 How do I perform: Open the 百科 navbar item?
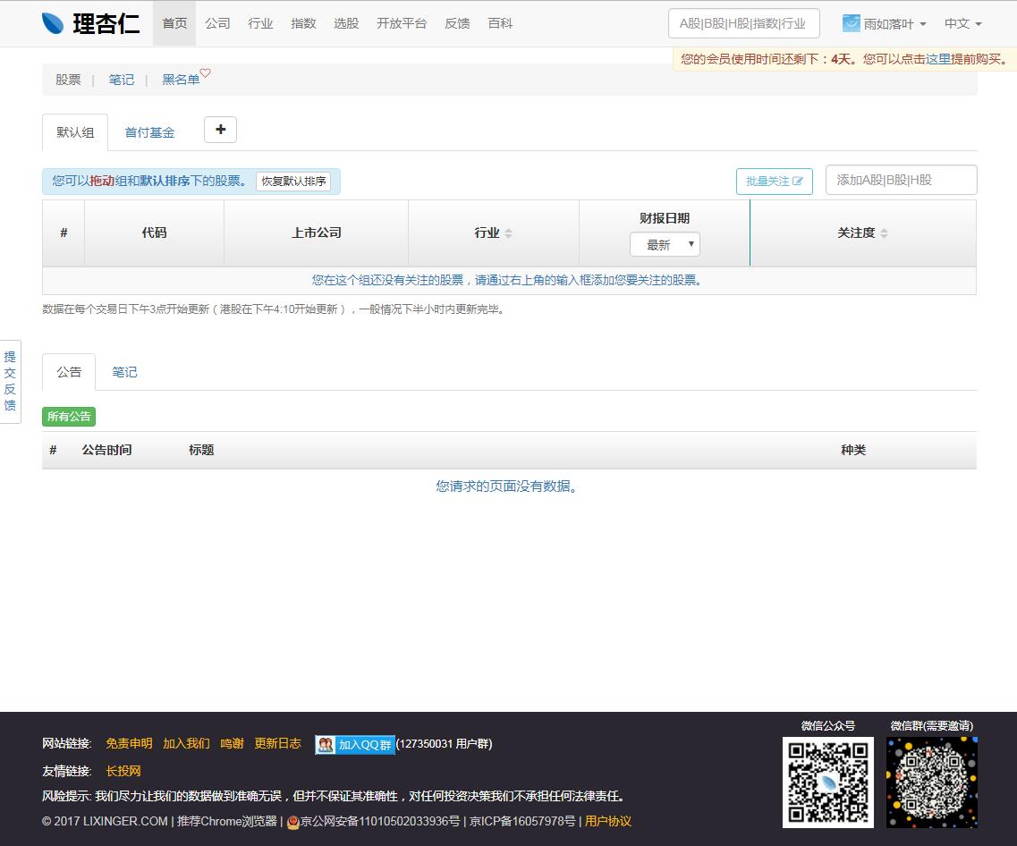[x=500, y=23]
